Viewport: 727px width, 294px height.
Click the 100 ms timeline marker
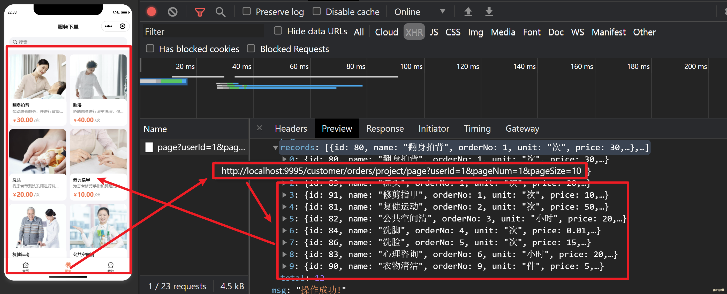[x=411, y=67]
